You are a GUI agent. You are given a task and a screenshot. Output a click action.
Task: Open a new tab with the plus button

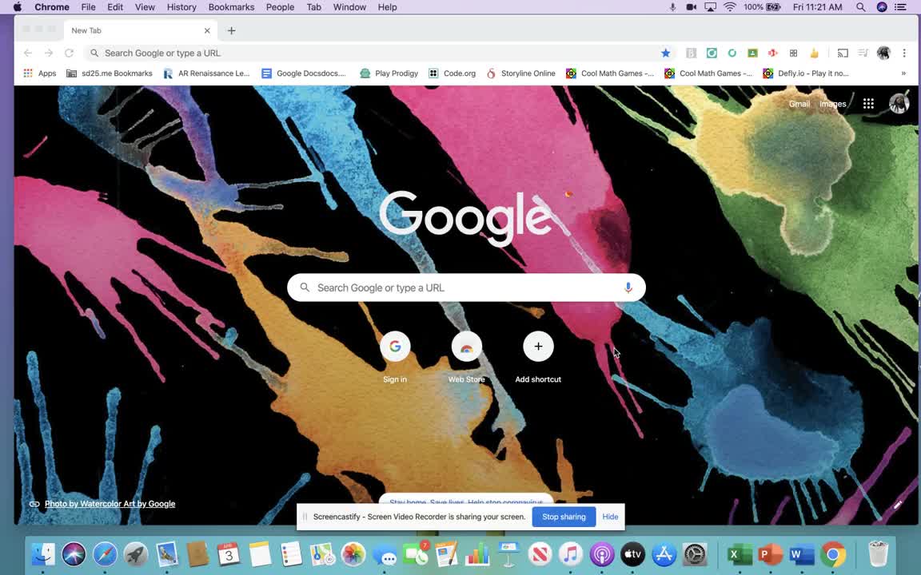coord(231,30)
